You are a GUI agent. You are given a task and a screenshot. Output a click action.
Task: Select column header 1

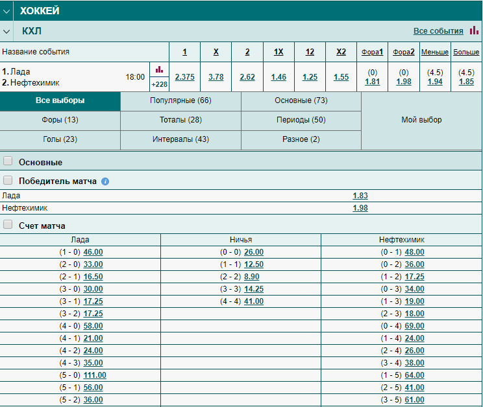pyautogui.click(x=184, y=52)
